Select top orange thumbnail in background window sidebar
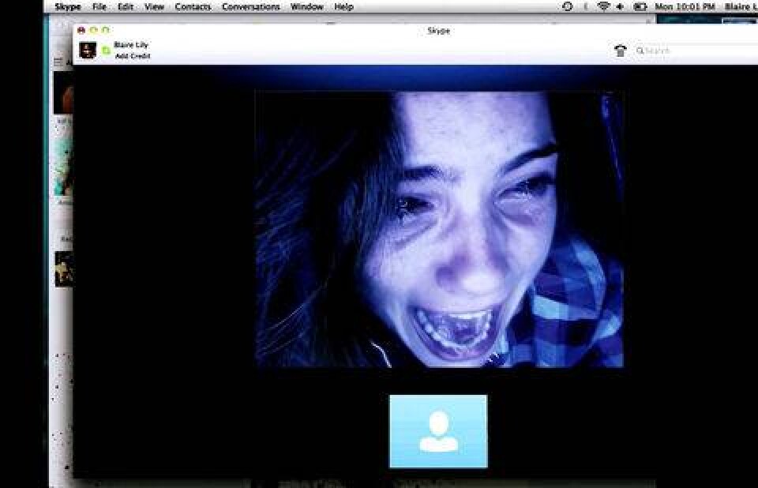Viewport: 758px width, 488px height. coord(63,93)
